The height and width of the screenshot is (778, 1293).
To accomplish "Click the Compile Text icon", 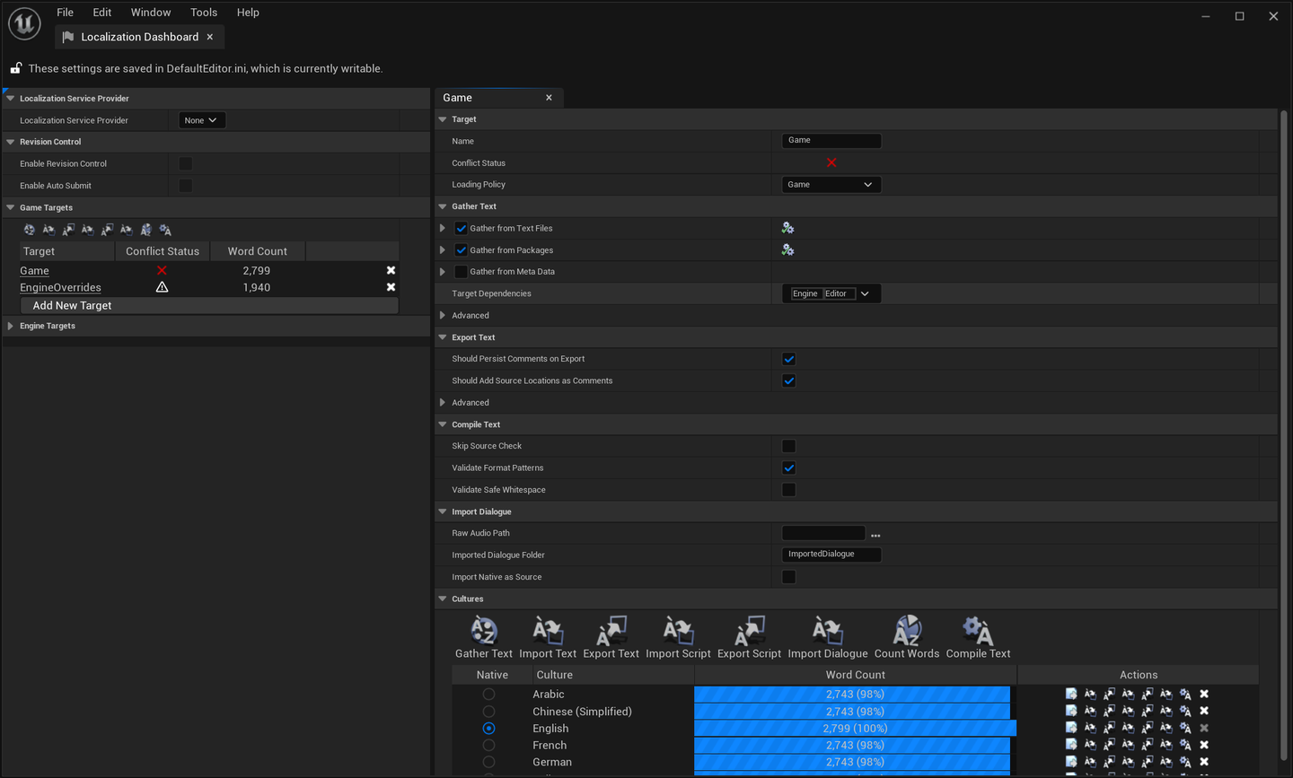I will coord(978,632).
